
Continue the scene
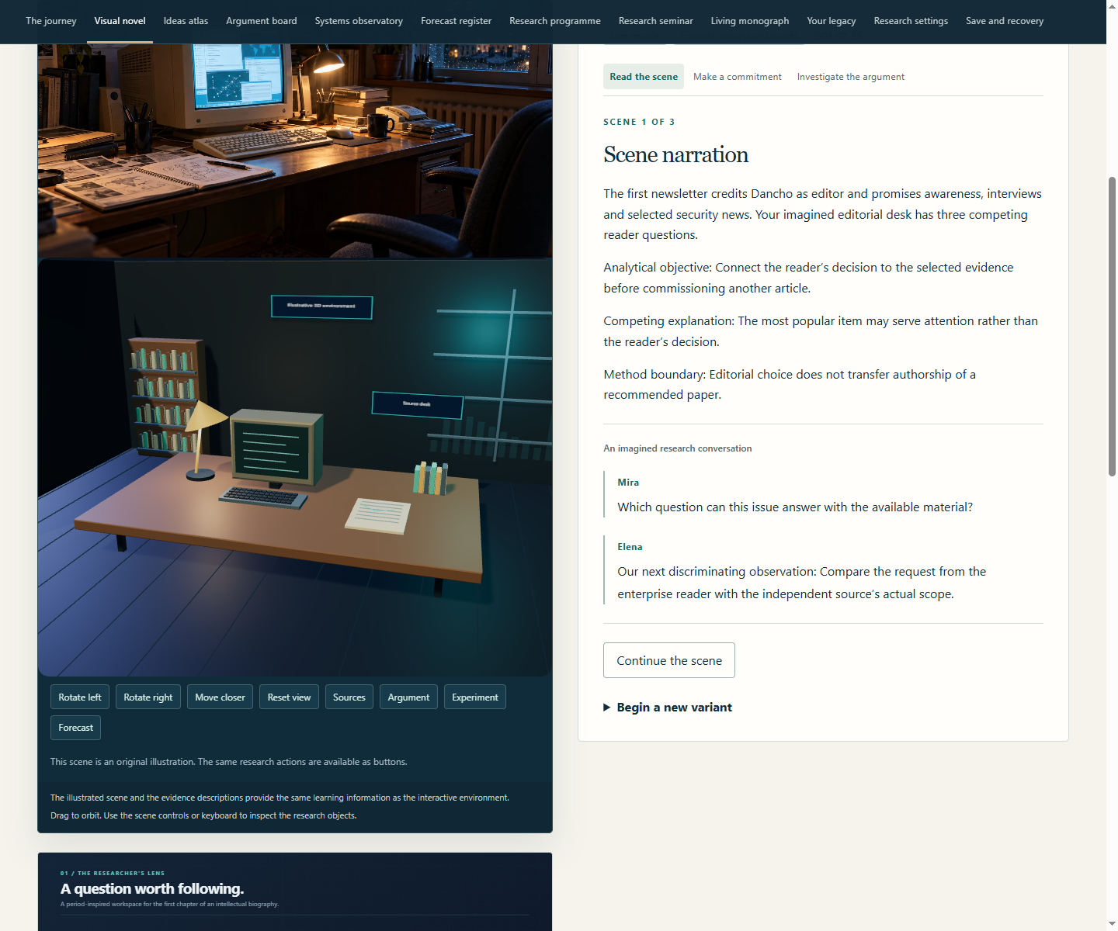(x=669, y=660)
